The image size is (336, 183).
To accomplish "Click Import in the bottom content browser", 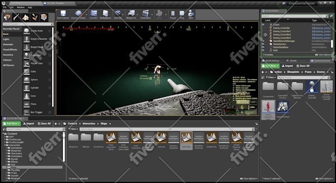I will 29,123.
